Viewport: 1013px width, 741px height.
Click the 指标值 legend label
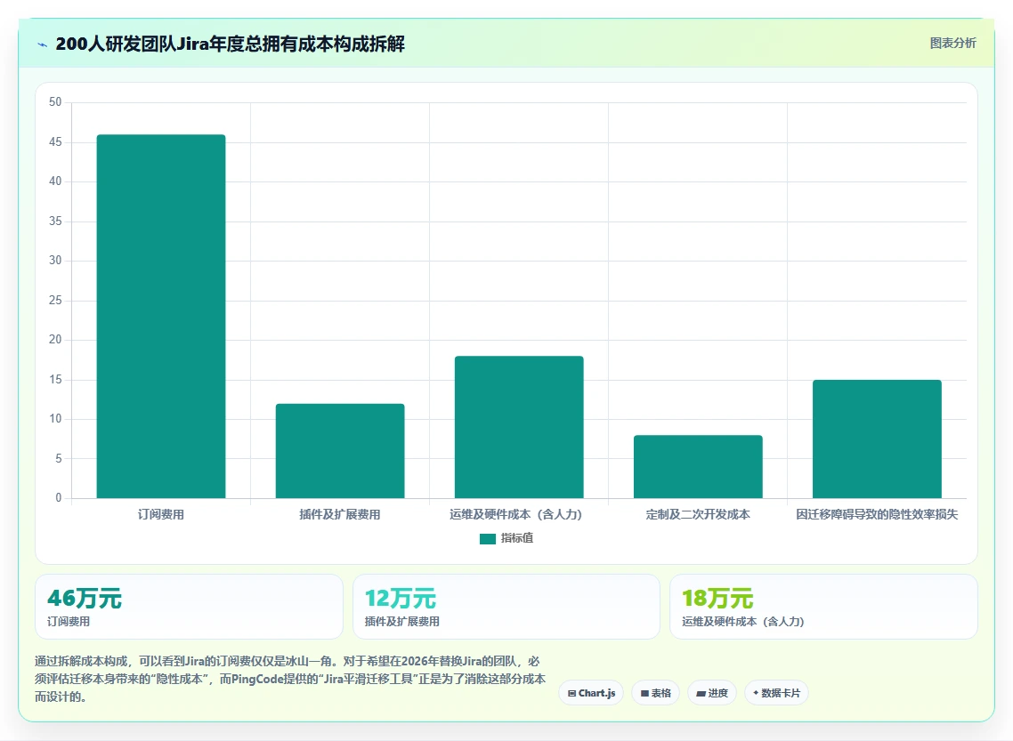coord(517,537)
